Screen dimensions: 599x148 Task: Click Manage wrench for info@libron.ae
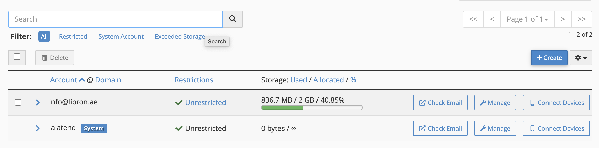click(x=495, y=103)
